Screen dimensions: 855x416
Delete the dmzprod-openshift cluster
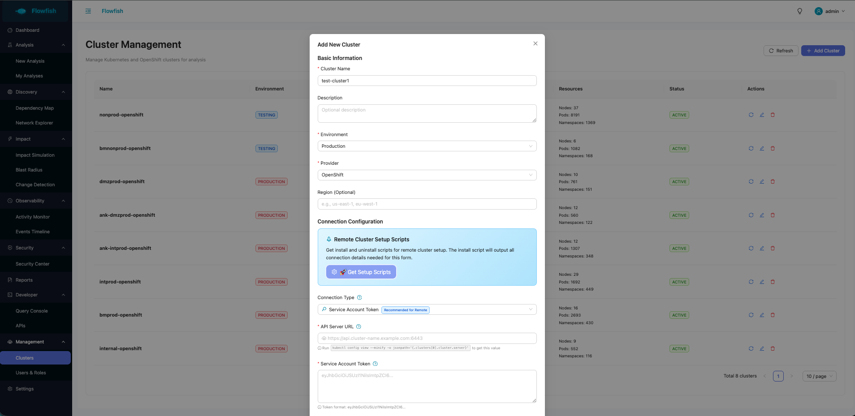pos(773,181)
